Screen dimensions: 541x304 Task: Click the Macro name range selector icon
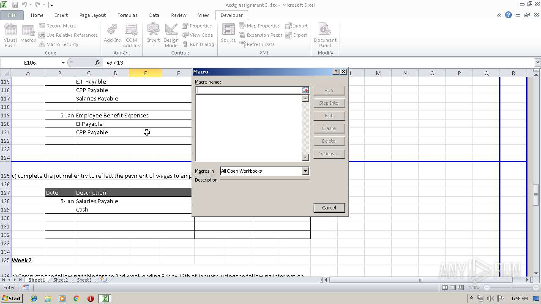306,90
